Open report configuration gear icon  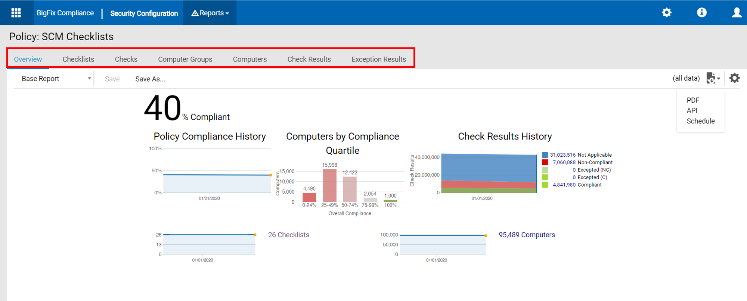tap(734, 78)
